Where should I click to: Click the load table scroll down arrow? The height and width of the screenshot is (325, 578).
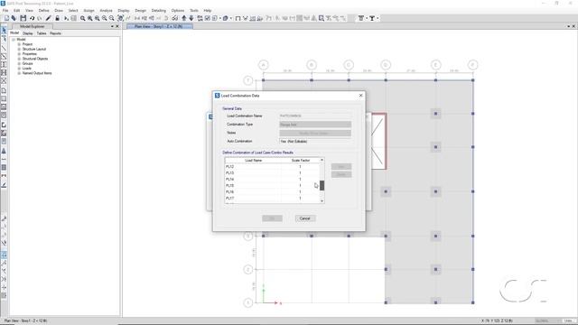point(322,200)
